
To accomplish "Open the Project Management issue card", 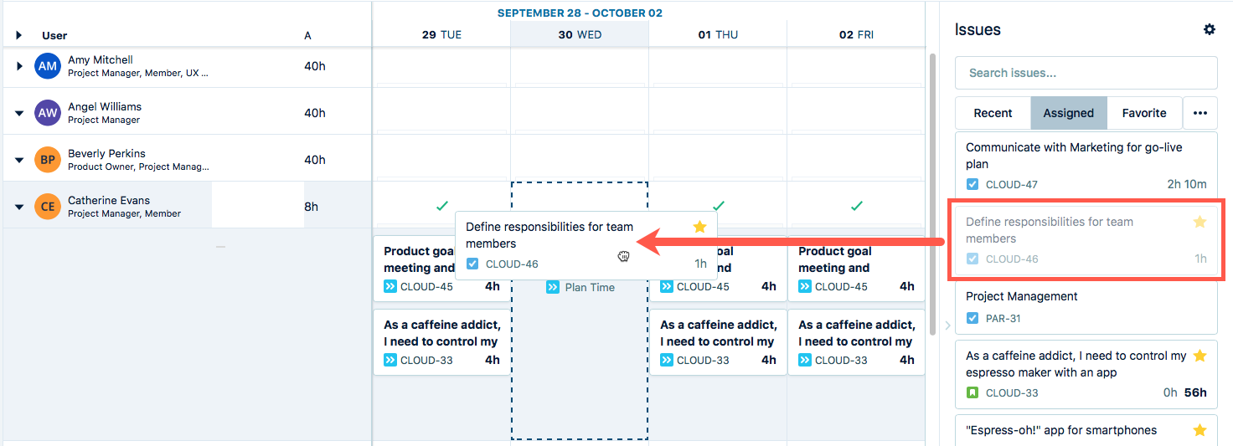I will [x=1086, y=306].
